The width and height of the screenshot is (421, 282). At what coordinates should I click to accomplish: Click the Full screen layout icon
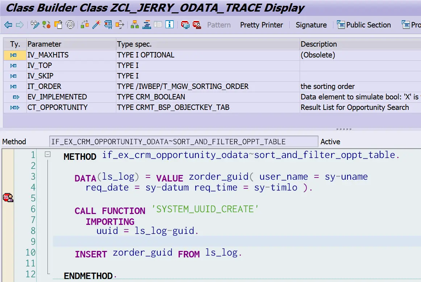coord(158,25)
